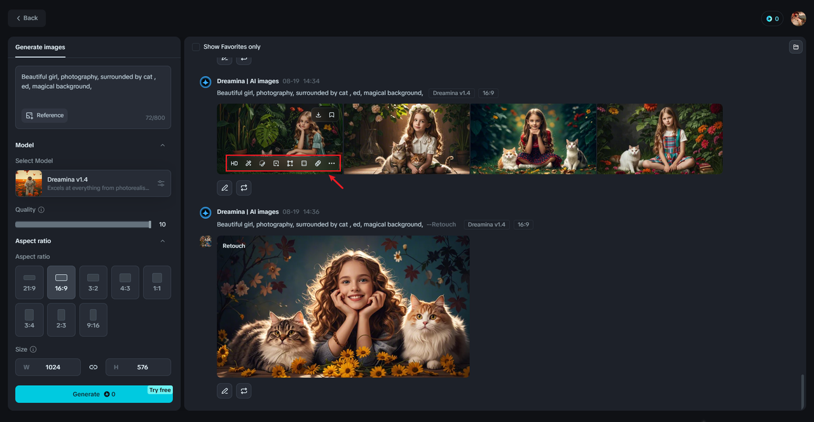Select the 21:9 aspect ratio
The width and height of the screenshot is (814, 422).
[x=29, y=282]
